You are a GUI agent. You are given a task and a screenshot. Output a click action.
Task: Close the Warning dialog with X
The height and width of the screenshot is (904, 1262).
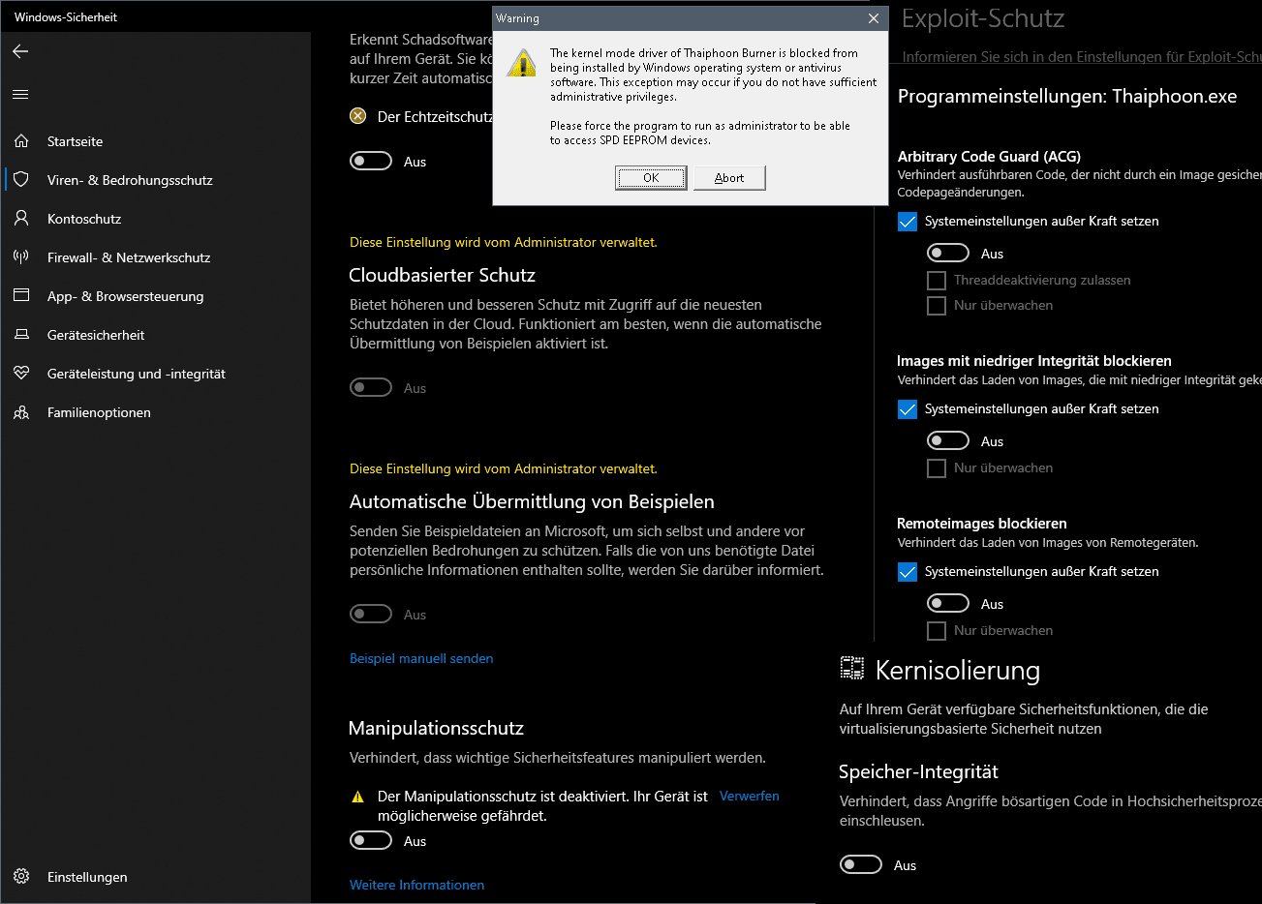(874, 18)
